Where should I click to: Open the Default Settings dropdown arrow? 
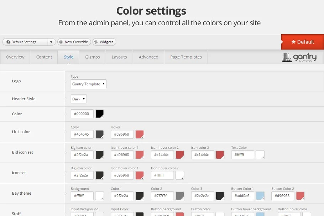click(51, 42)
